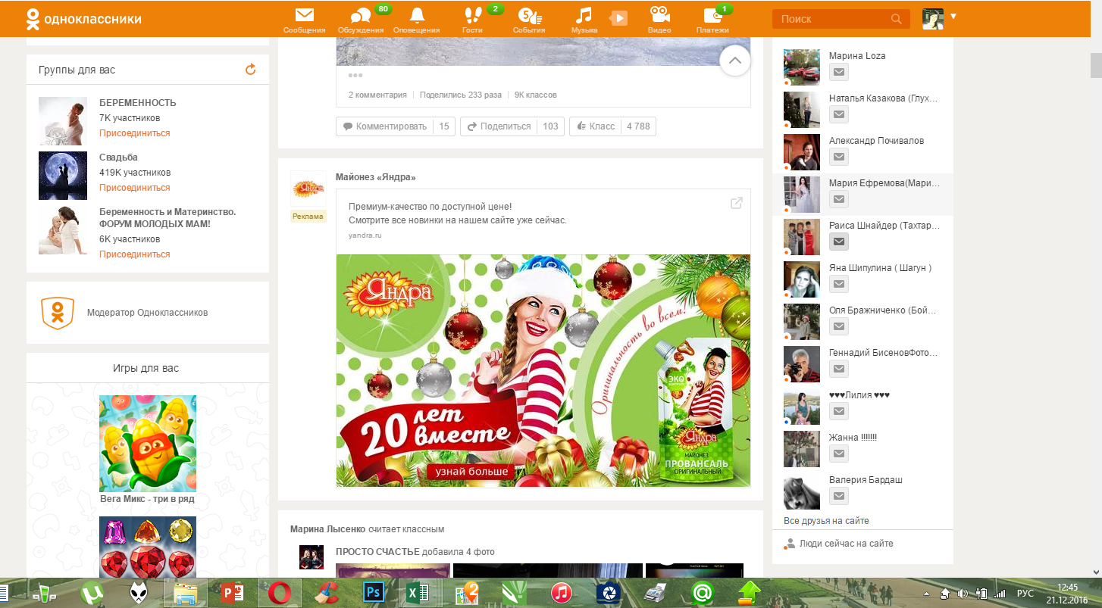Open Платежи in the top bar
The width and height of the screenshot is (1102, 608).
click(x=712, y=20)
